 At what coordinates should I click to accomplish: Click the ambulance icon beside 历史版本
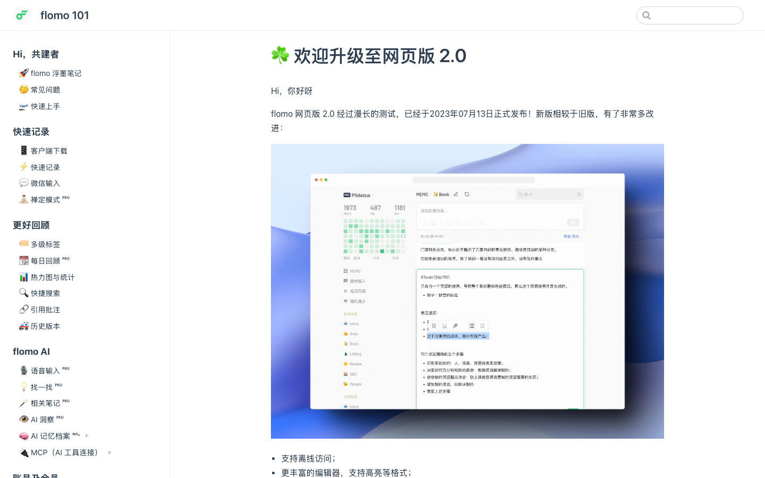pos(23,326)
